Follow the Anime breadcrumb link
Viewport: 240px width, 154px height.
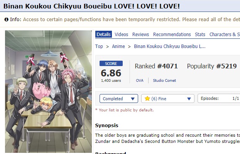click(x=118, y=46)
